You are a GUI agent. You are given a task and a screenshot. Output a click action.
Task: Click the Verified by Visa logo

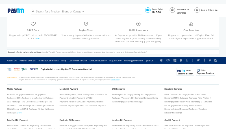click(10, 69)
